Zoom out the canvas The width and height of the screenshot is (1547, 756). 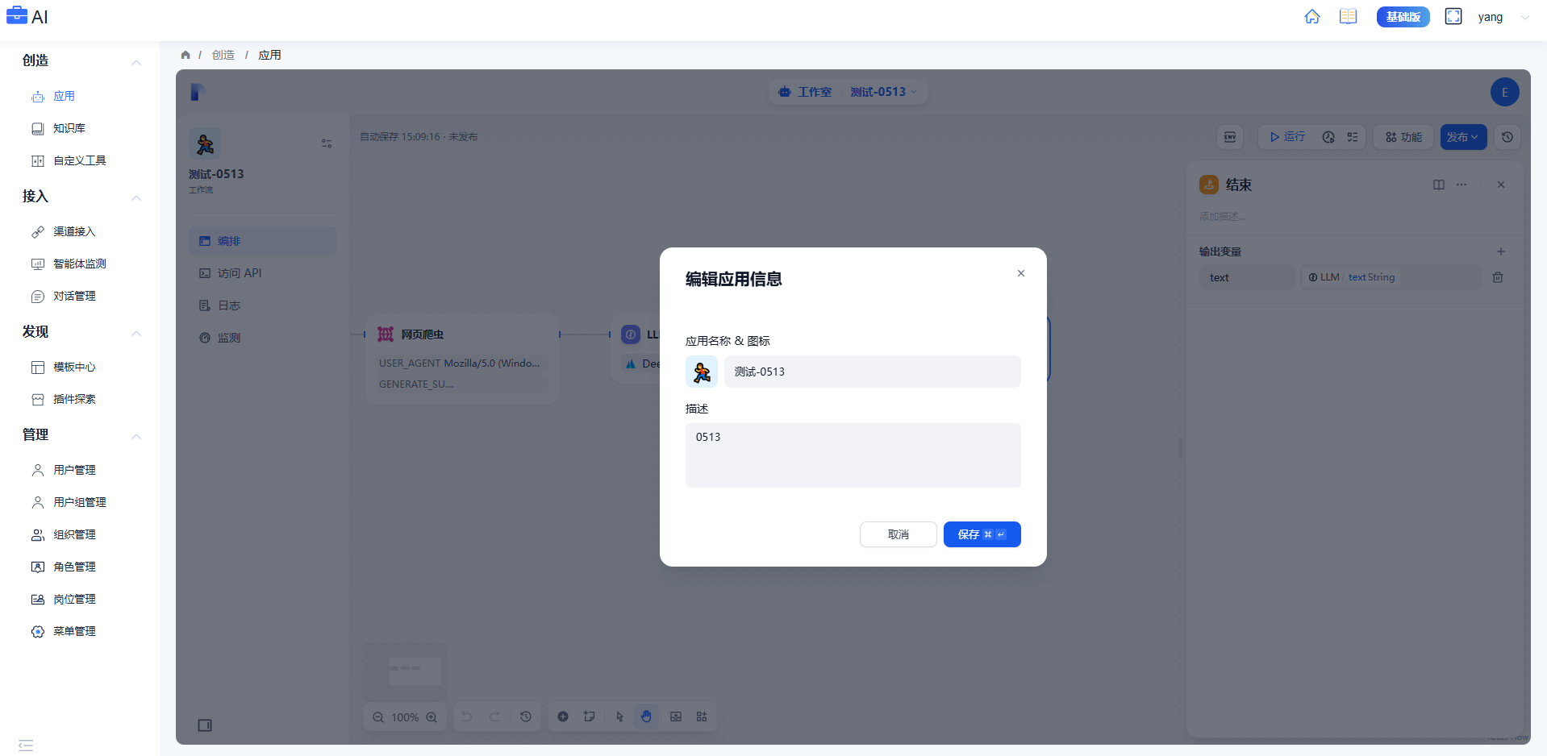pos(378,717)
